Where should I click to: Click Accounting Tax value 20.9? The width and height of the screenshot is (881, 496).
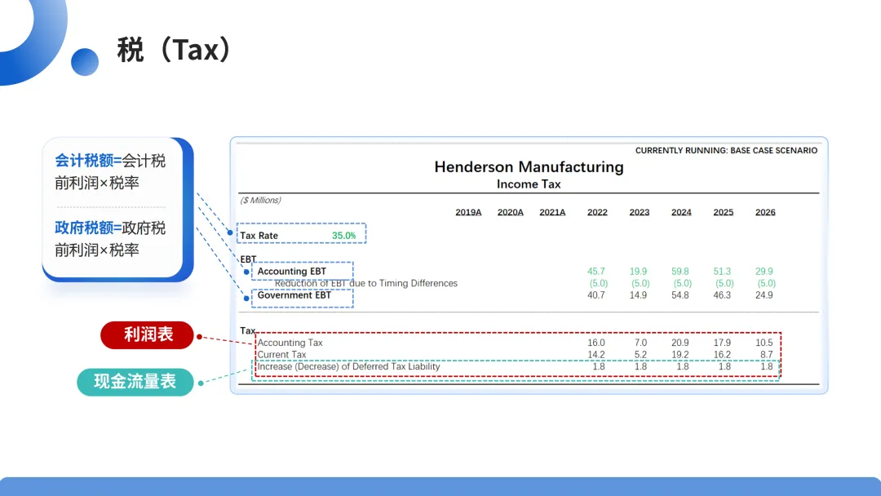(x=680, y=343)
